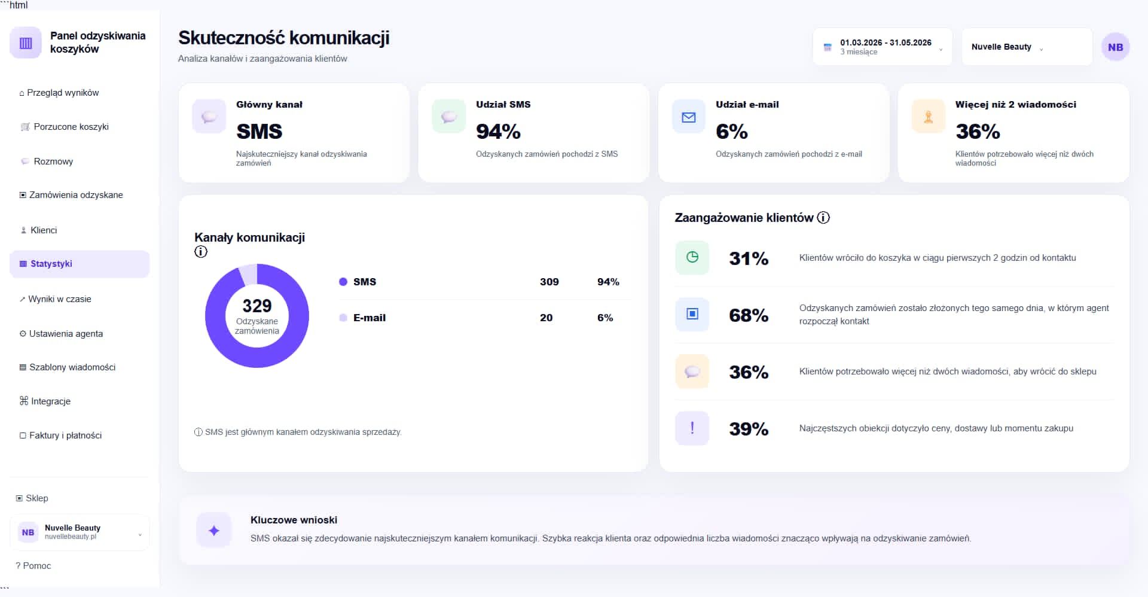Click the 68% engagement value

[749, 315]
